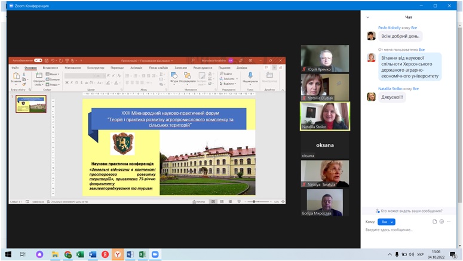Click the Paste icon in PowerPoint ribbon
The width and height of the screenshot is (463, 261).
[x=16, y=77]
